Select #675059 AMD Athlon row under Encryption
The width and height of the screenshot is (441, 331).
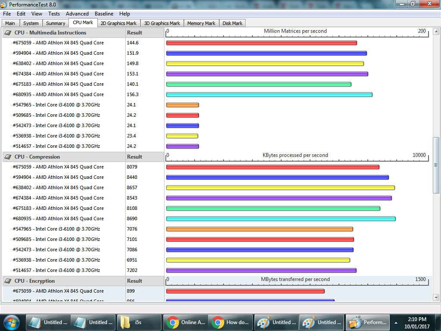58,291
